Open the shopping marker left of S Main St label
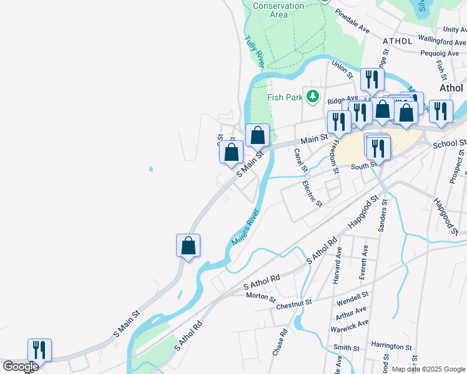 (x=231, y=155)
